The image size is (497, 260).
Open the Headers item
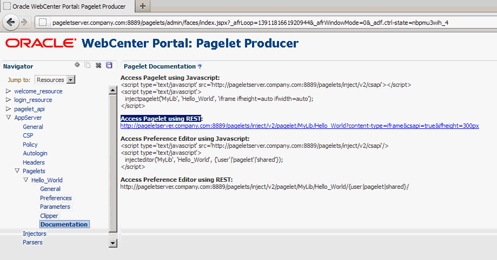click(34, 162)
